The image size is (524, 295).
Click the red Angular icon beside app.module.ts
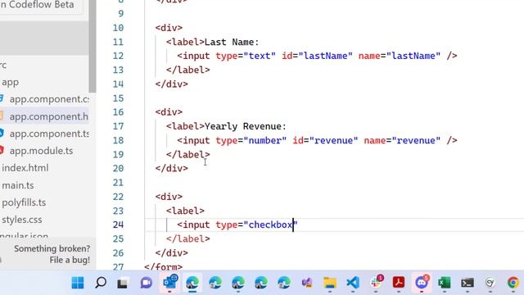pyautogui.click(x=2, y=151)
